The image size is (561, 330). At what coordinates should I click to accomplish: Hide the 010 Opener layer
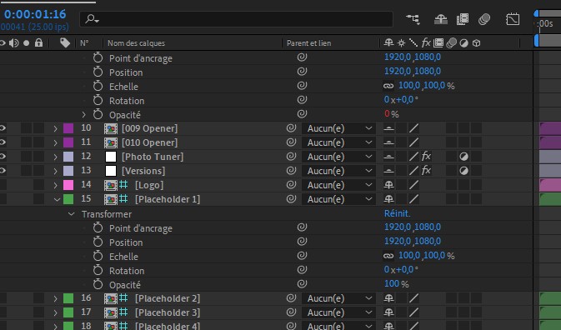3,142
